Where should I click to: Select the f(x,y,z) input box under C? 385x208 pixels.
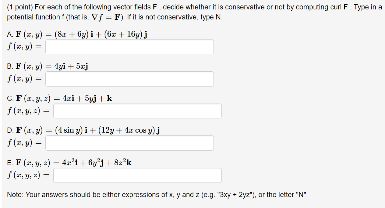click(x=137, y=111)
